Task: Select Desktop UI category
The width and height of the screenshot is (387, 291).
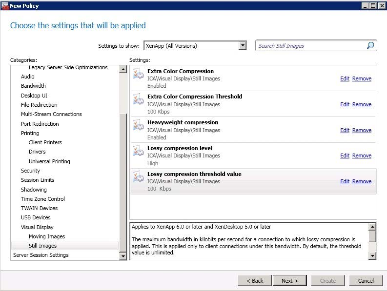Action: pos(34,96)
